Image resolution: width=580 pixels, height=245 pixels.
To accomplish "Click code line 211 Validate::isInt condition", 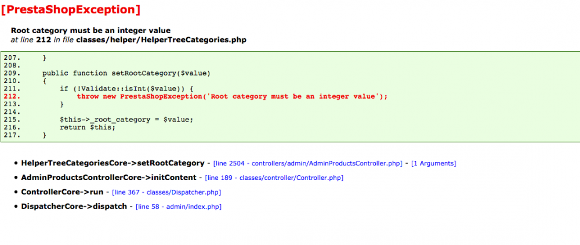I will point(127,89).
